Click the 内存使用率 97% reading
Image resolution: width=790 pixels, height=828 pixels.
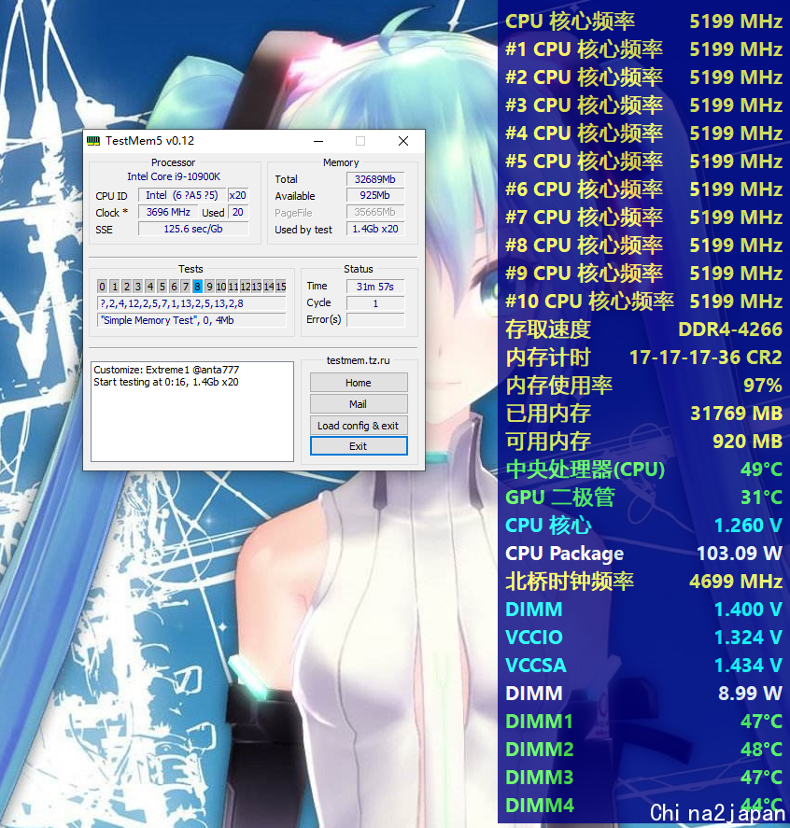tap(643, 386)
